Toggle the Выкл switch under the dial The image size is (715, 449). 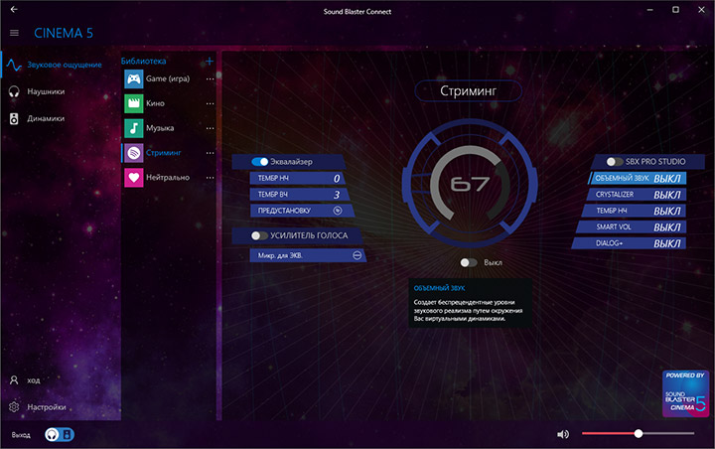[469, 263]
